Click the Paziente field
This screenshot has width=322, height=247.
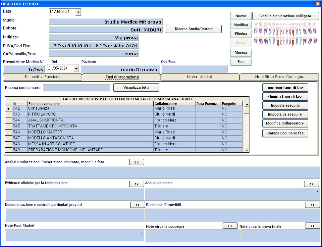pyautogui.click(x=121, y=69)
